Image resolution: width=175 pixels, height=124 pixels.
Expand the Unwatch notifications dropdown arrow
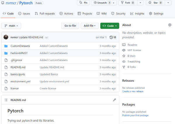pyautogui.click(x=114, y=3)
